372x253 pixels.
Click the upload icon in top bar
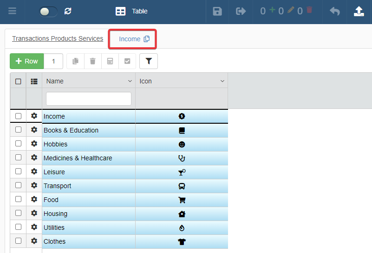tap(359, 11)
